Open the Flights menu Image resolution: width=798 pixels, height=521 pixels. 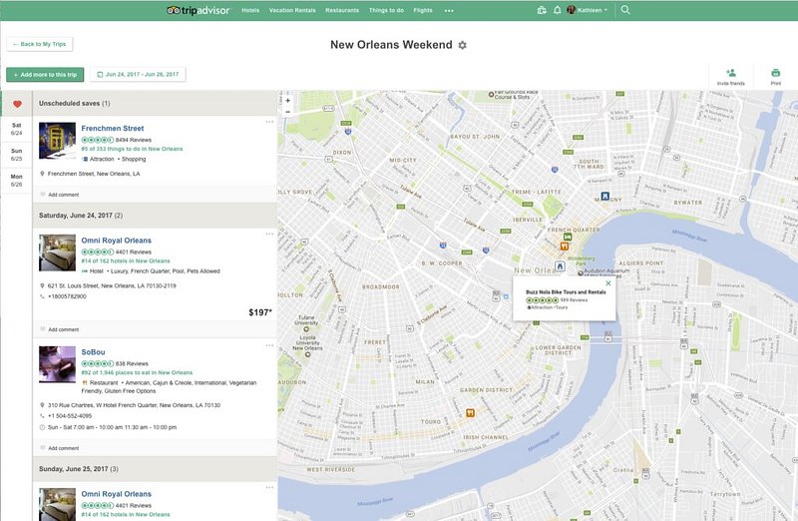pyautogui.click(x=423, y=10)
